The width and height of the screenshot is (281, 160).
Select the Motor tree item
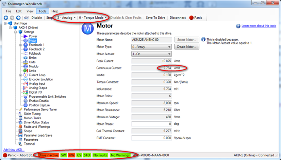(x=33, y=41)
